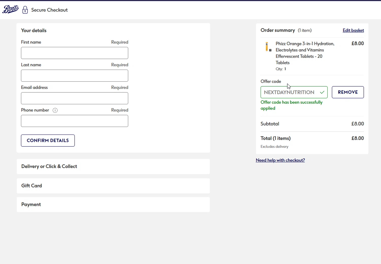Click the Offer code label
Image resolution: width=381 pixels, height=264 pixels.
(x=271, y=81)
